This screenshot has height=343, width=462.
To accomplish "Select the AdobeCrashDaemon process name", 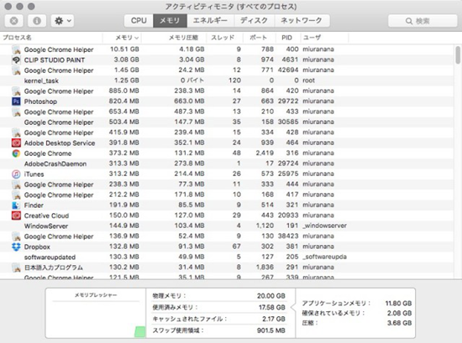I will pyautogui.click(x=55, y=164).
